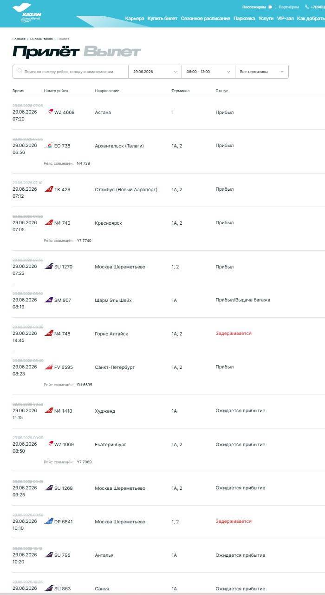Viewport: 325px width, 595px height.
Task: Click the Онлайн-табло breadcrumb link
Action: (41, 39)
